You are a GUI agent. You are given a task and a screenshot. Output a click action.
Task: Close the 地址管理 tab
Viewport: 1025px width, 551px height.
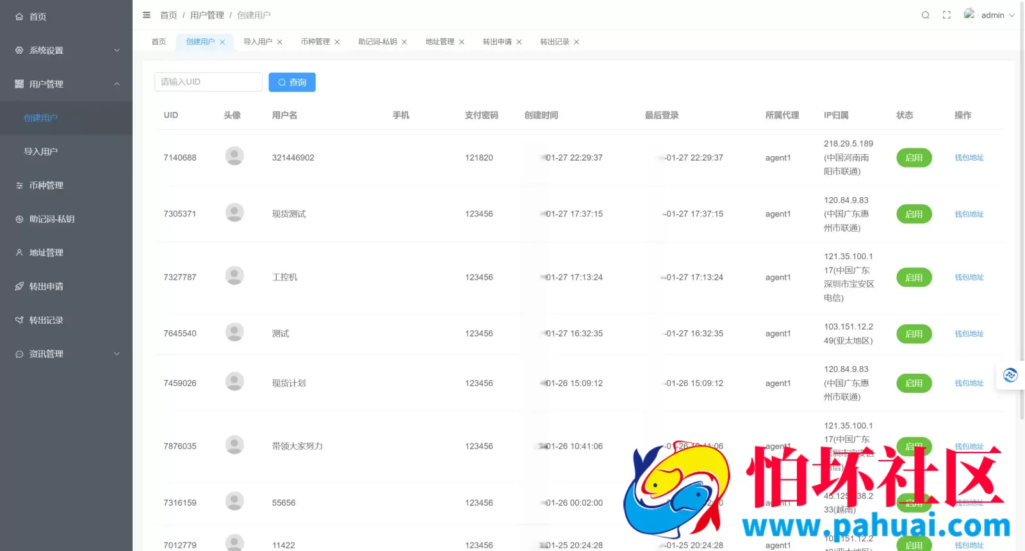pyautogui.click(x=461, y=42)
